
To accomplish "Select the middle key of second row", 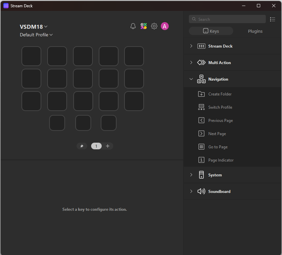I will [x=83, y=79].
